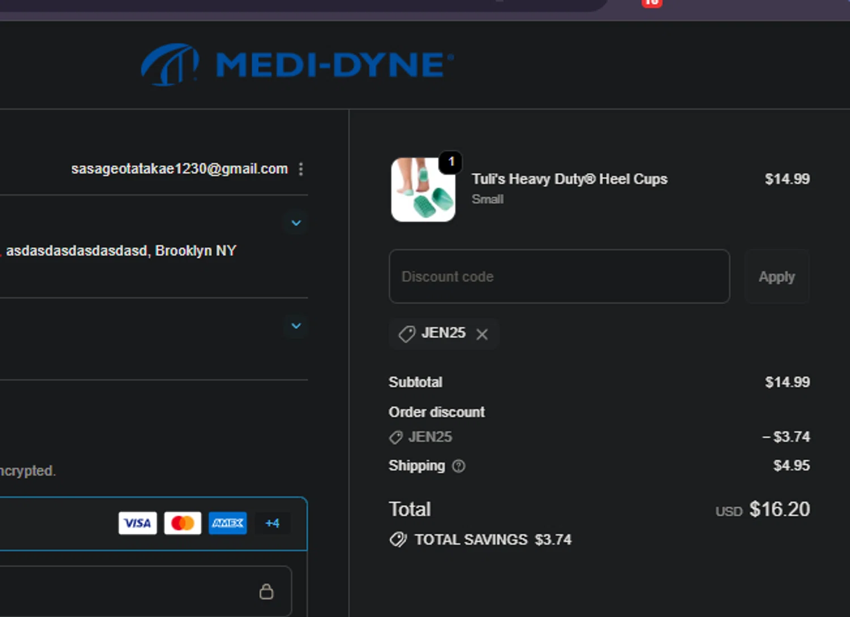Click the Total Savings tag icon
This screenshot has height=617, width=850.
pos(398,539)
